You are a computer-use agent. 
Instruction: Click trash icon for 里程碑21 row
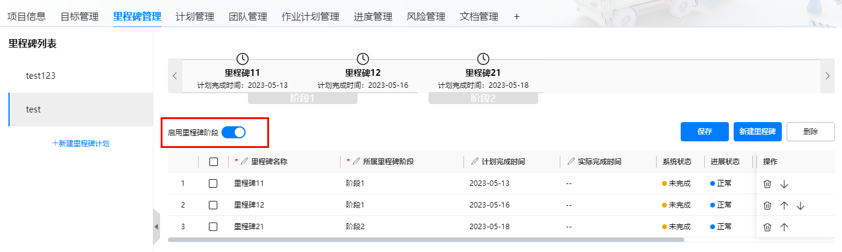click(767, 227)
